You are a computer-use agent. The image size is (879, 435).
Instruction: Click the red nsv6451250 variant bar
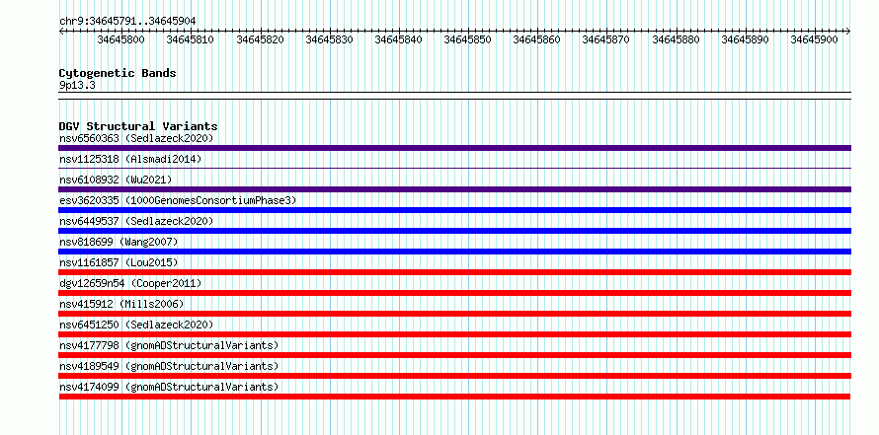[x=454, y=334]
